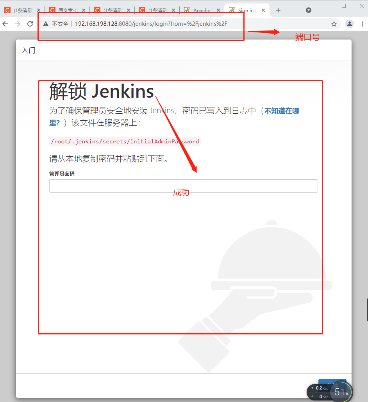Click the 解锁 Jenkins heading

[102, 91]
